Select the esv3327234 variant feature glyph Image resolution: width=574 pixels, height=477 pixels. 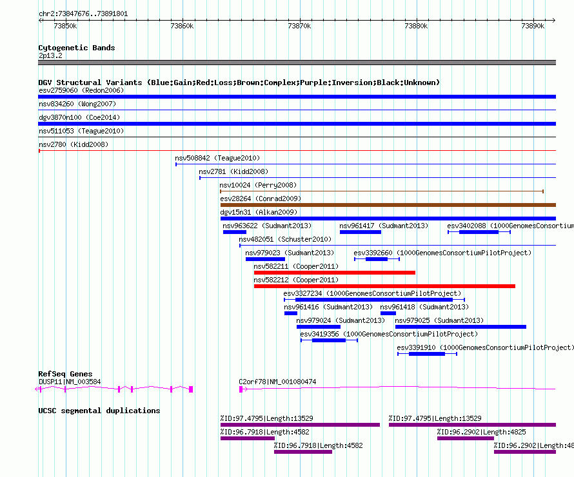pyautogui.click(x=374, y=300)
